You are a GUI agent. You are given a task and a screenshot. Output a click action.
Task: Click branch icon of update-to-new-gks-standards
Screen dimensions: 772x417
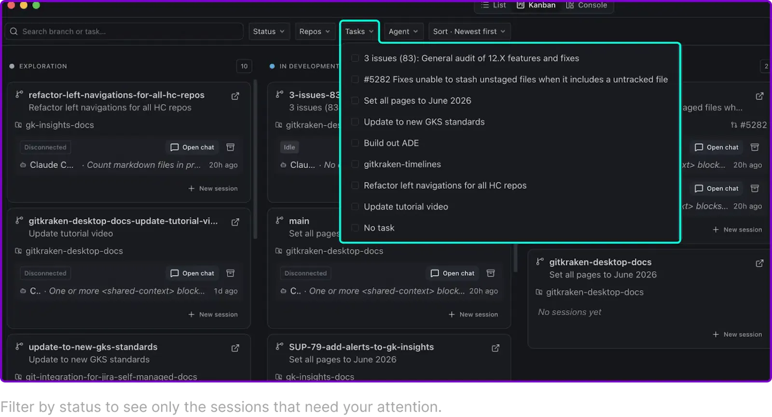point(19,347)
